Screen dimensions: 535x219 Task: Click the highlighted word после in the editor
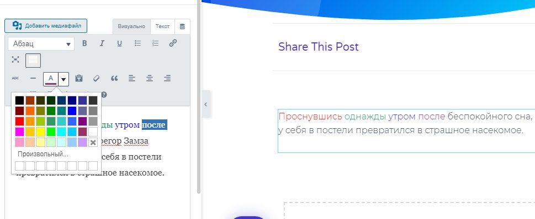[x=154, y=125]
